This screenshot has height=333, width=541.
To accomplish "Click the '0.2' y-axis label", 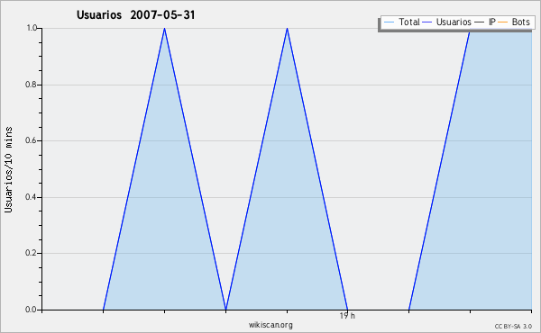I will click(31, 253).
